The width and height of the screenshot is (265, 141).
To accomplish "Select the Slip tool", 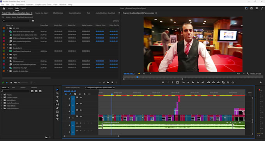I will (x=57, y=104).
